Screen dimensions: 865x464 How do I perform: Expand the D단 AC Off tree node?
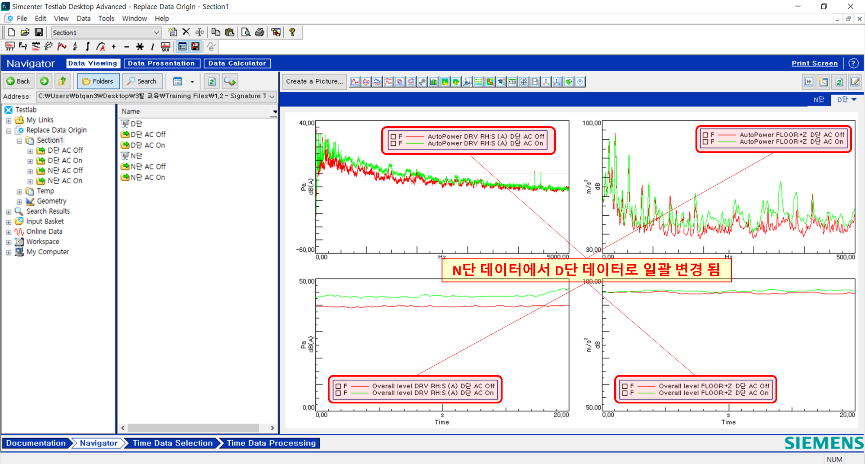(30, 151)
